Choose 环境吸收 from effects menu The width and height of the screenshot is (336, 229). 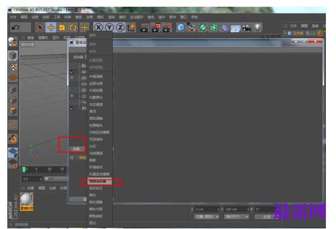pos(96,167)
